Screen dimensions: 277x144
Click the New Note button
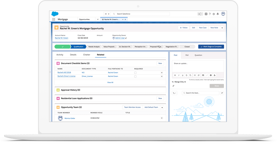pyautogui.click(x=214, y=28)
